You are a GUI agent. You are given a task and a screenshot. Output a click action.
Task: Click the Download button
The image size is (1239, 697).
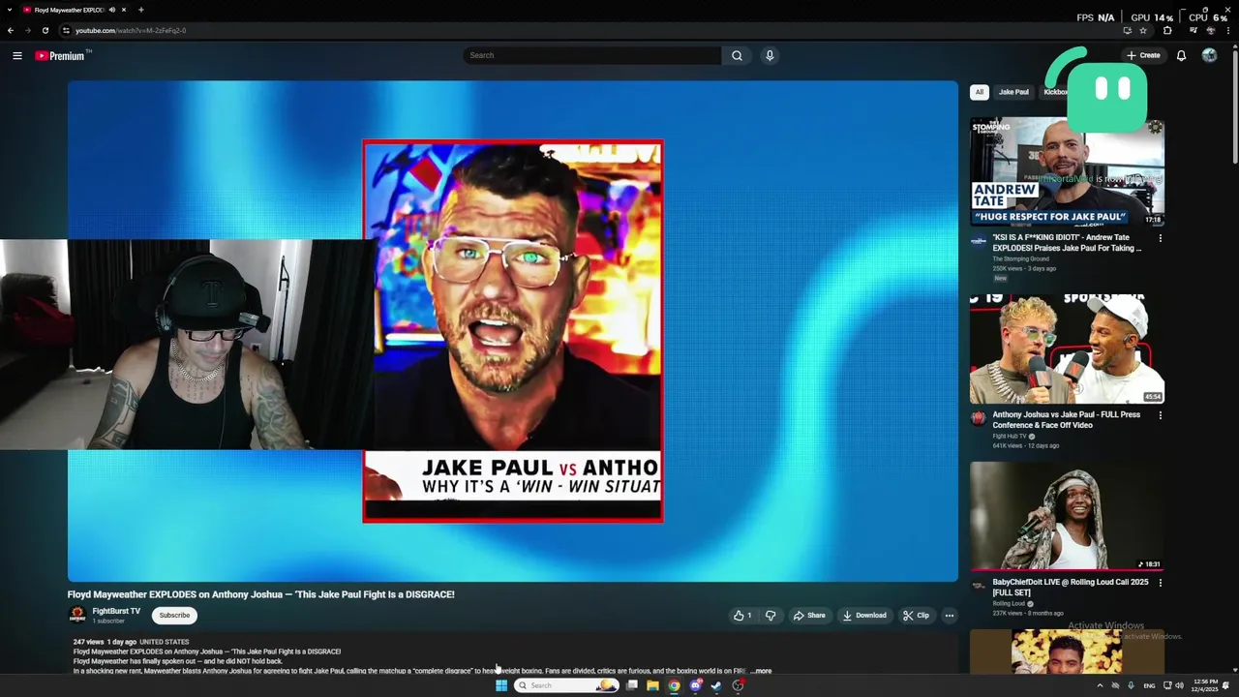click(x=864, y=616)
